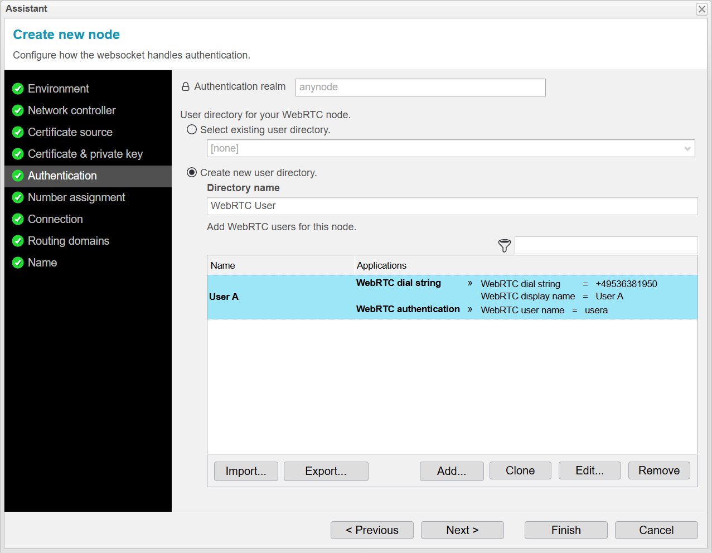Click the green checkmark beside Environment step
The image size is (712, 553).
point(17,88)
